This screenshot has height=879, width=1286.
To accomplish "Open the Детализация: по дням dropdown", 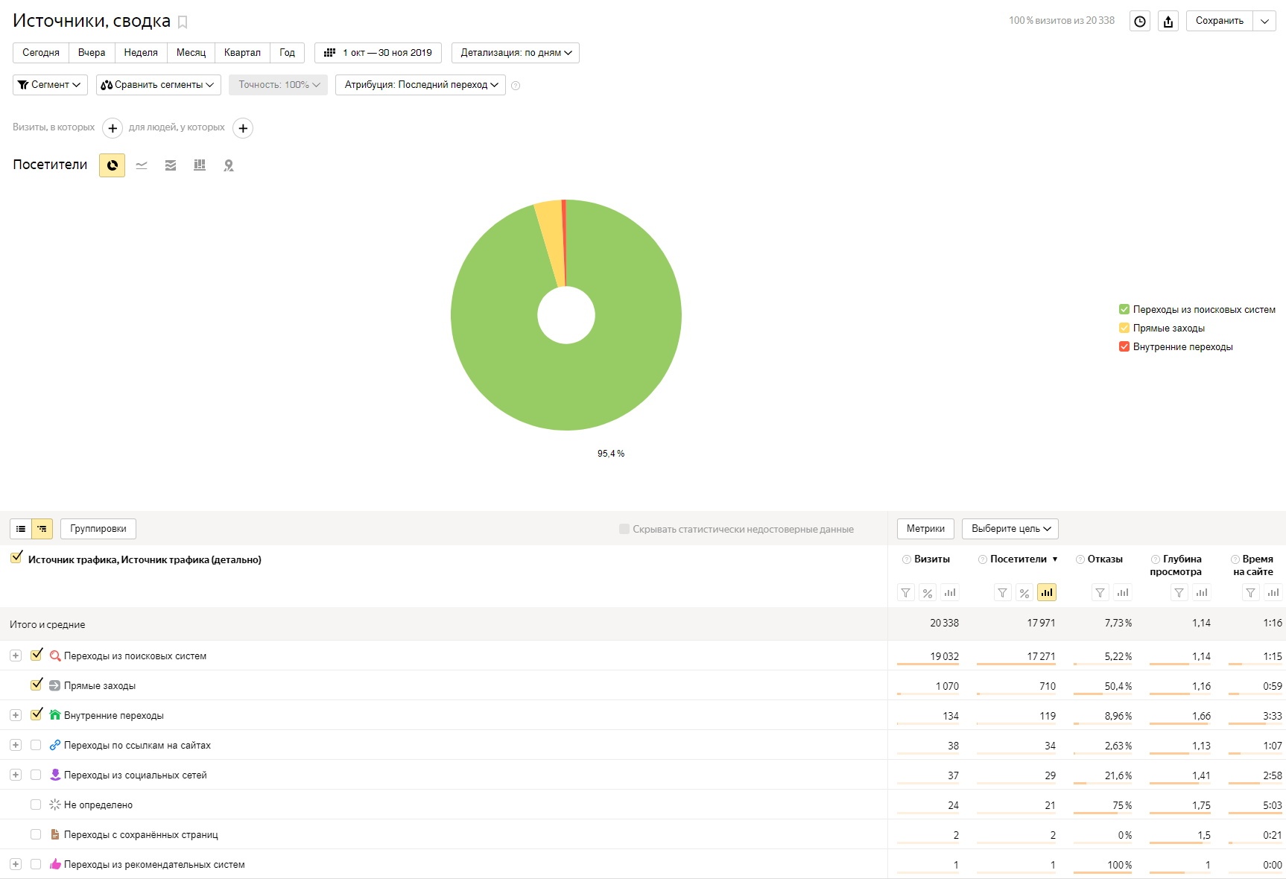I will click(x=516, y=53).
